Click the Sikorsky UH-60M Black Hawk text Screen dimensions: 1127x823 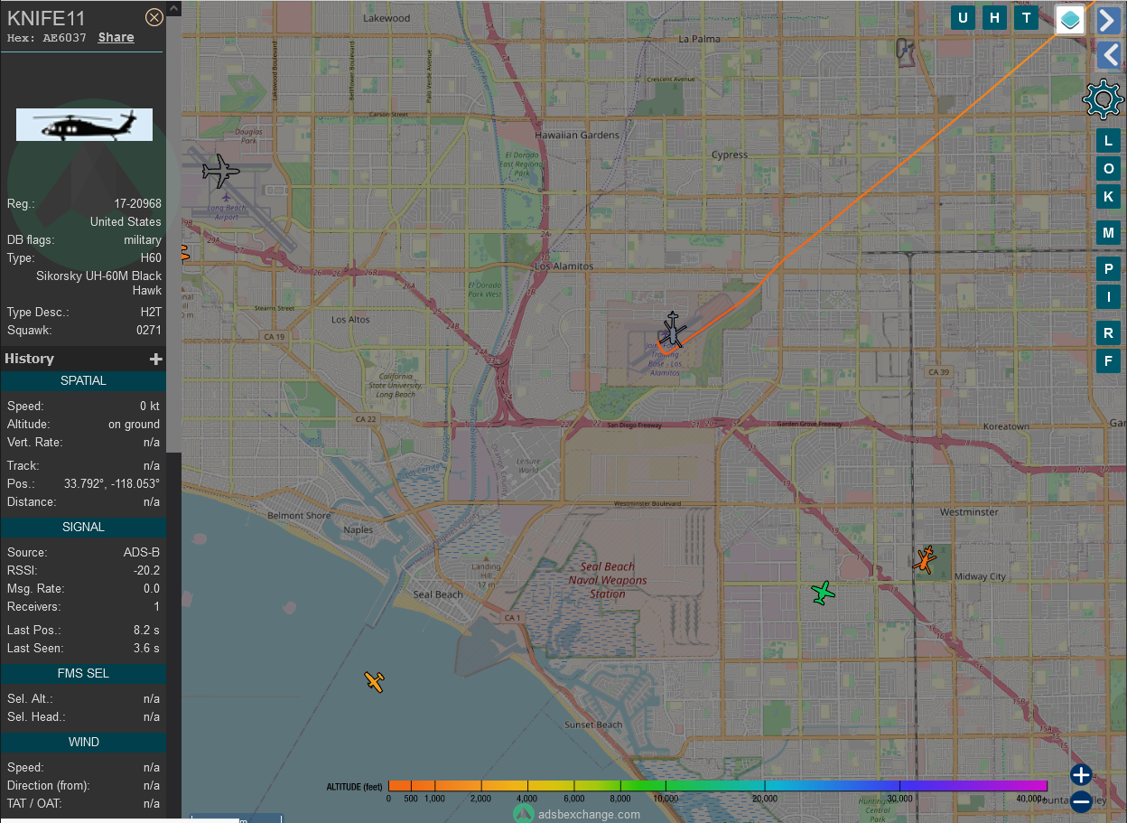(99, 284)
